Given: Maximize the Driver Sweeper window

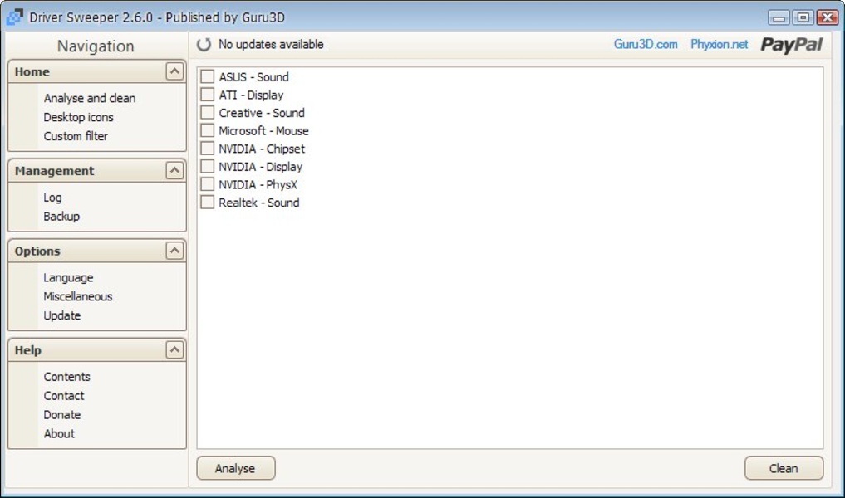Looking at the screenshot, I should point(803,17).
